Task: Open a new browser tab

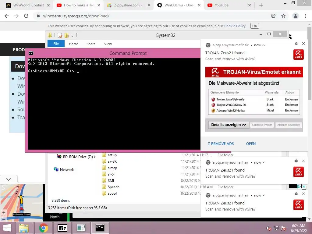Action: (x=261, y=5)
